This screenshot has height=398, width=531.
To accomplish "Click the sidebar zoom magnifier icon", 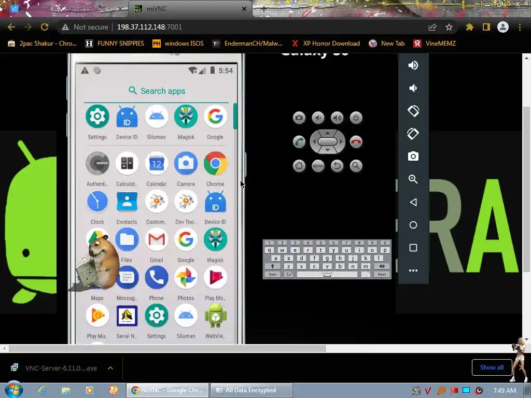I will (413, 179).
